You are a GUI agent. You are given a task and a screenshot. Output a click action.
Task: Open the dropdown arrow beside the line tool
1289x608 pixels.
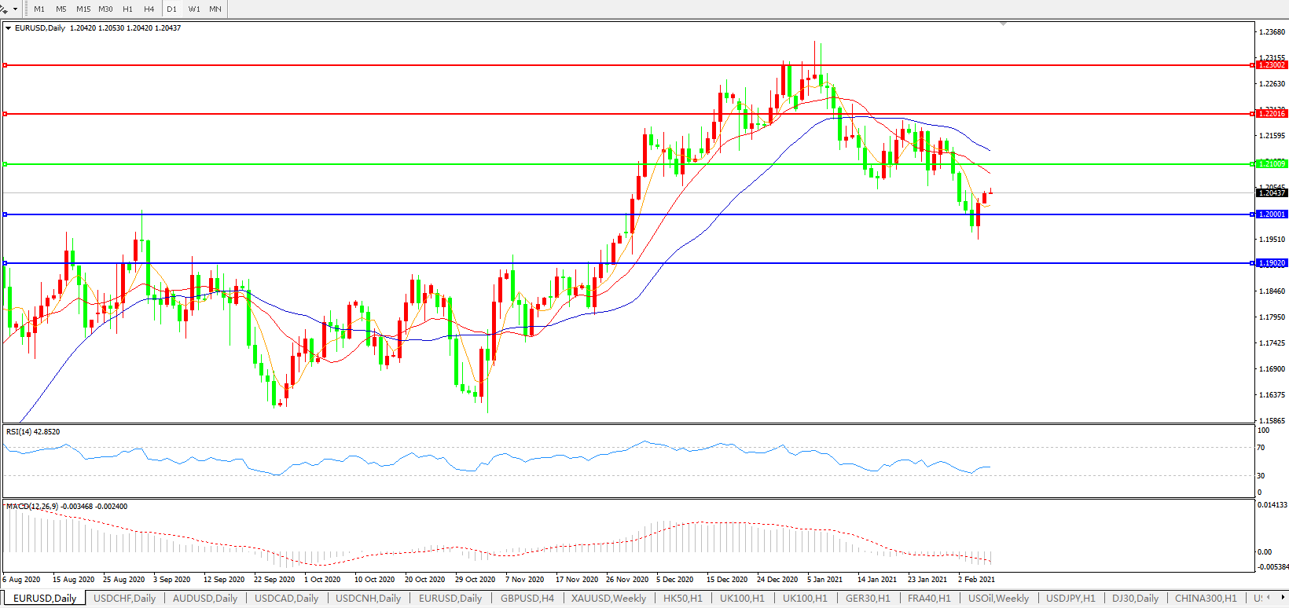point(15,9)
